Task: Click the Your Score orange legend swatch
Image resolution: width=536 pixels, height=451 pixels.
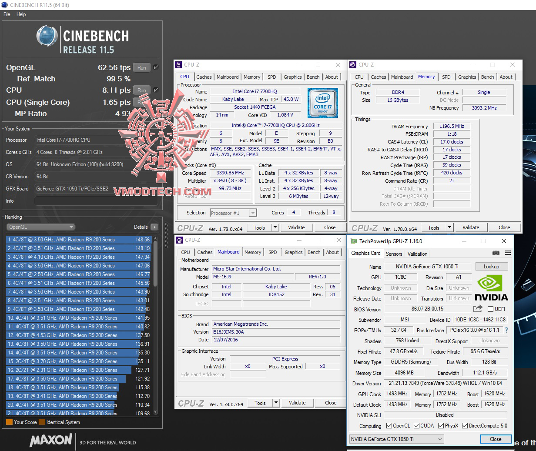Action: coord(9,422)
